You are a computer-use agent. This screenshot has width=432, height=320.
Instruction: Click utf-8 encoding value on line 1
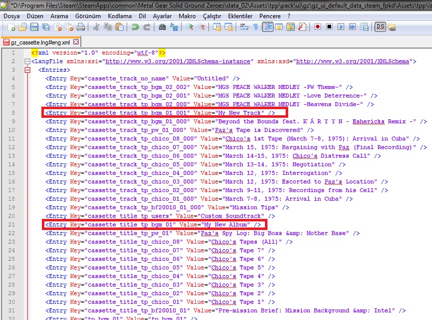click(x=146, y=53)
